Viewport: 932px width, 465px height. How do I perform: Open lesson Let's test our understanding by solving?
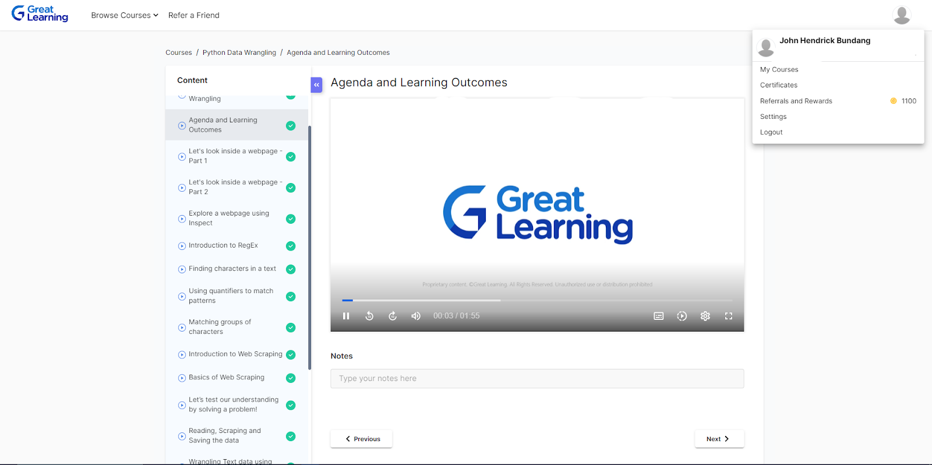pos(234,404)
